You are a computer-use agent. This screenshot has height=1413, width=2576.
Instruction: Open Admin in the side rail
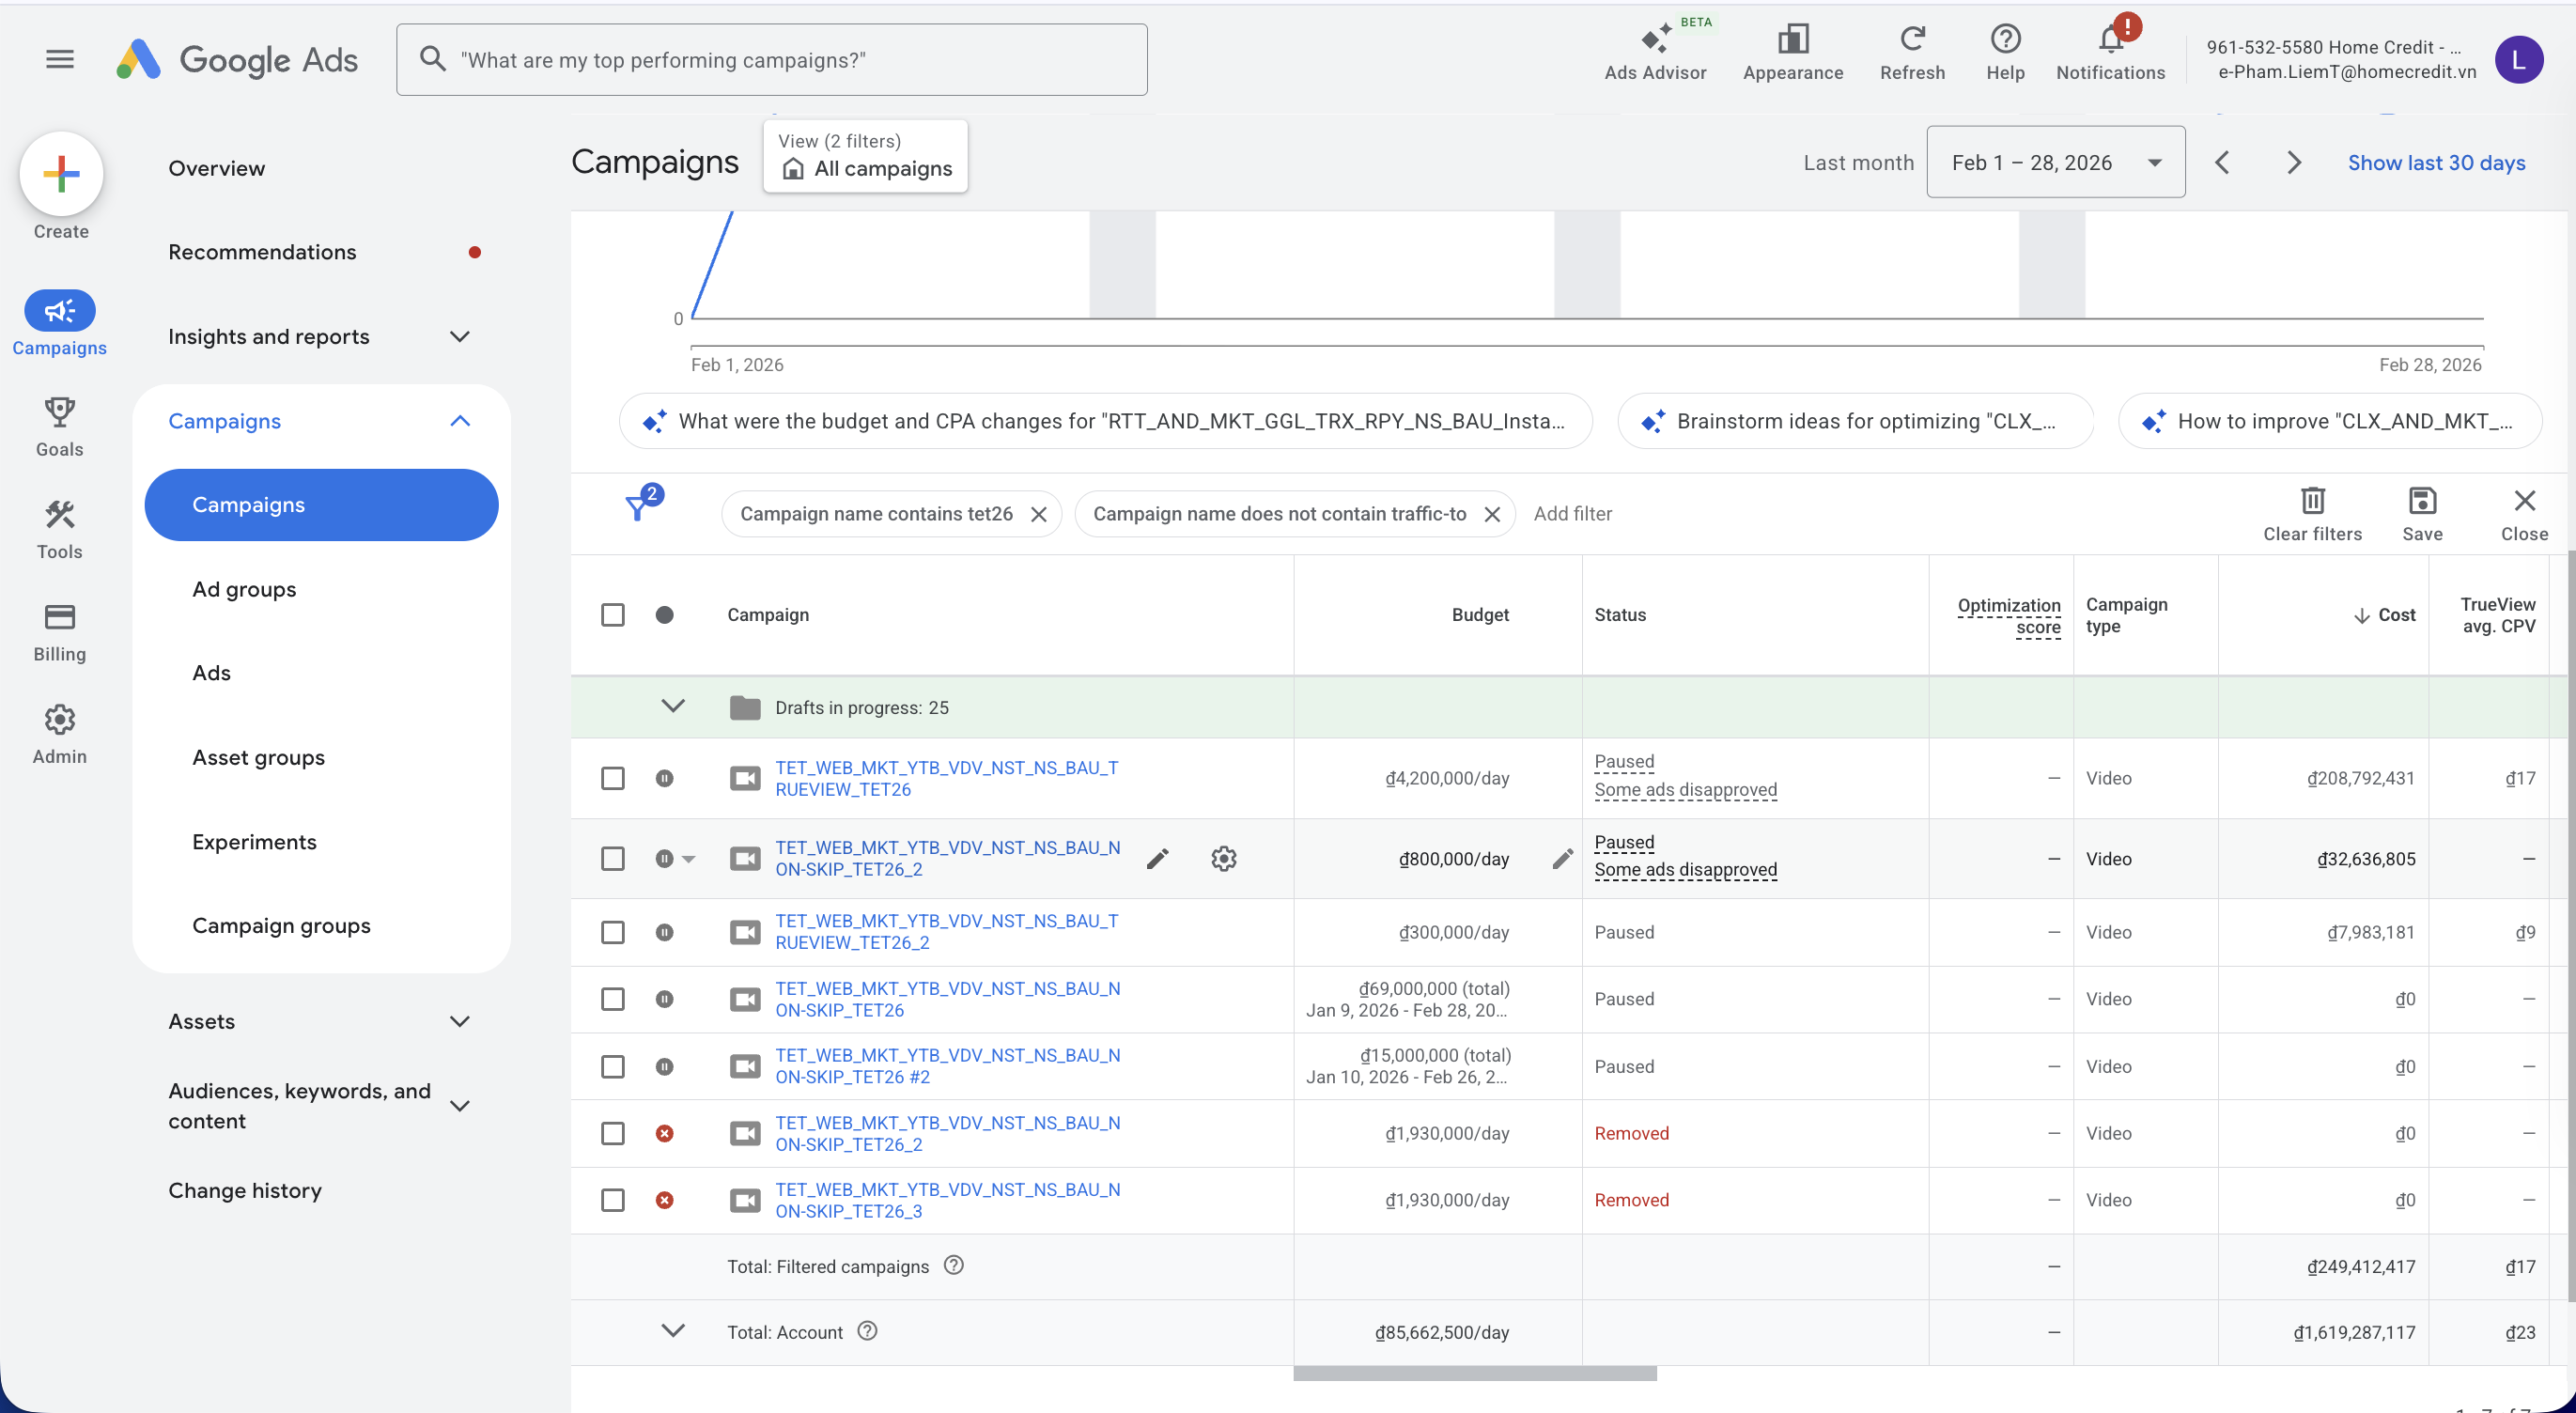(60, 735)
